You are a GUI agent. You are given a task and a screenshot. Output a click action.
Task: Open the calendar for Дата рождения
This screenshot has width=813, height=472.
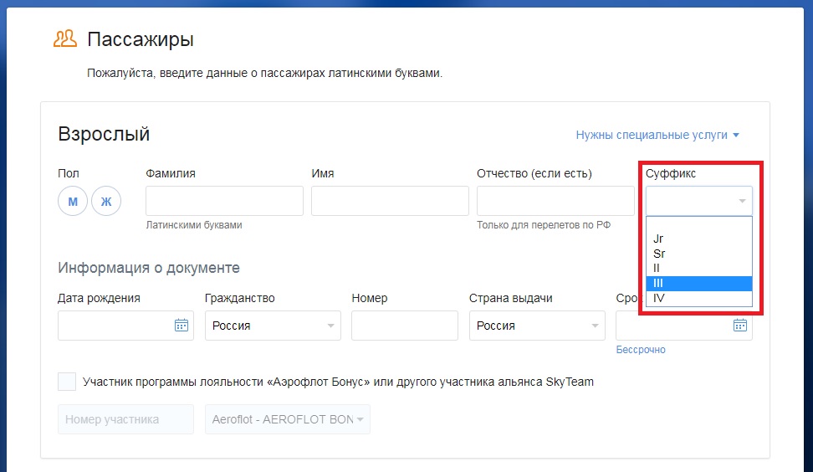(182, 326)
